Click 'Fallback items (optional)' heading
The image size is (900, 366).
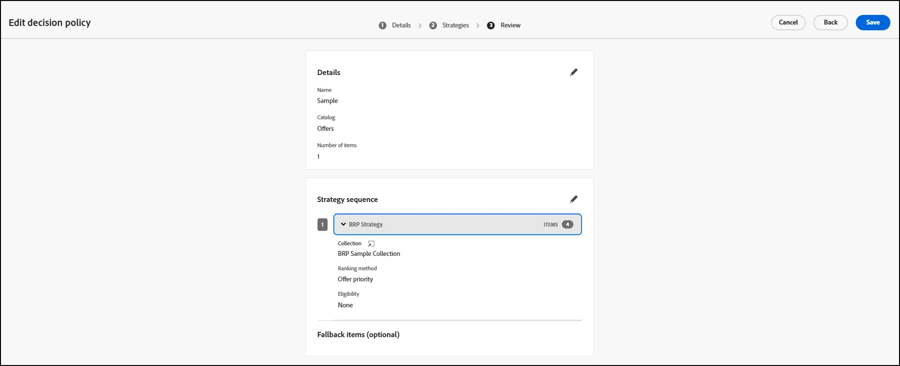point(358,335)
